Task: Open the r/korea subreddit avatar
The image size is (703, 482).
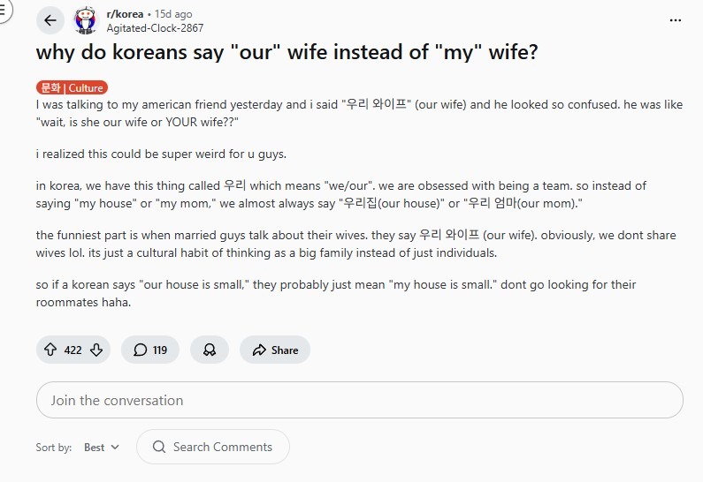Action: (86, 20)
